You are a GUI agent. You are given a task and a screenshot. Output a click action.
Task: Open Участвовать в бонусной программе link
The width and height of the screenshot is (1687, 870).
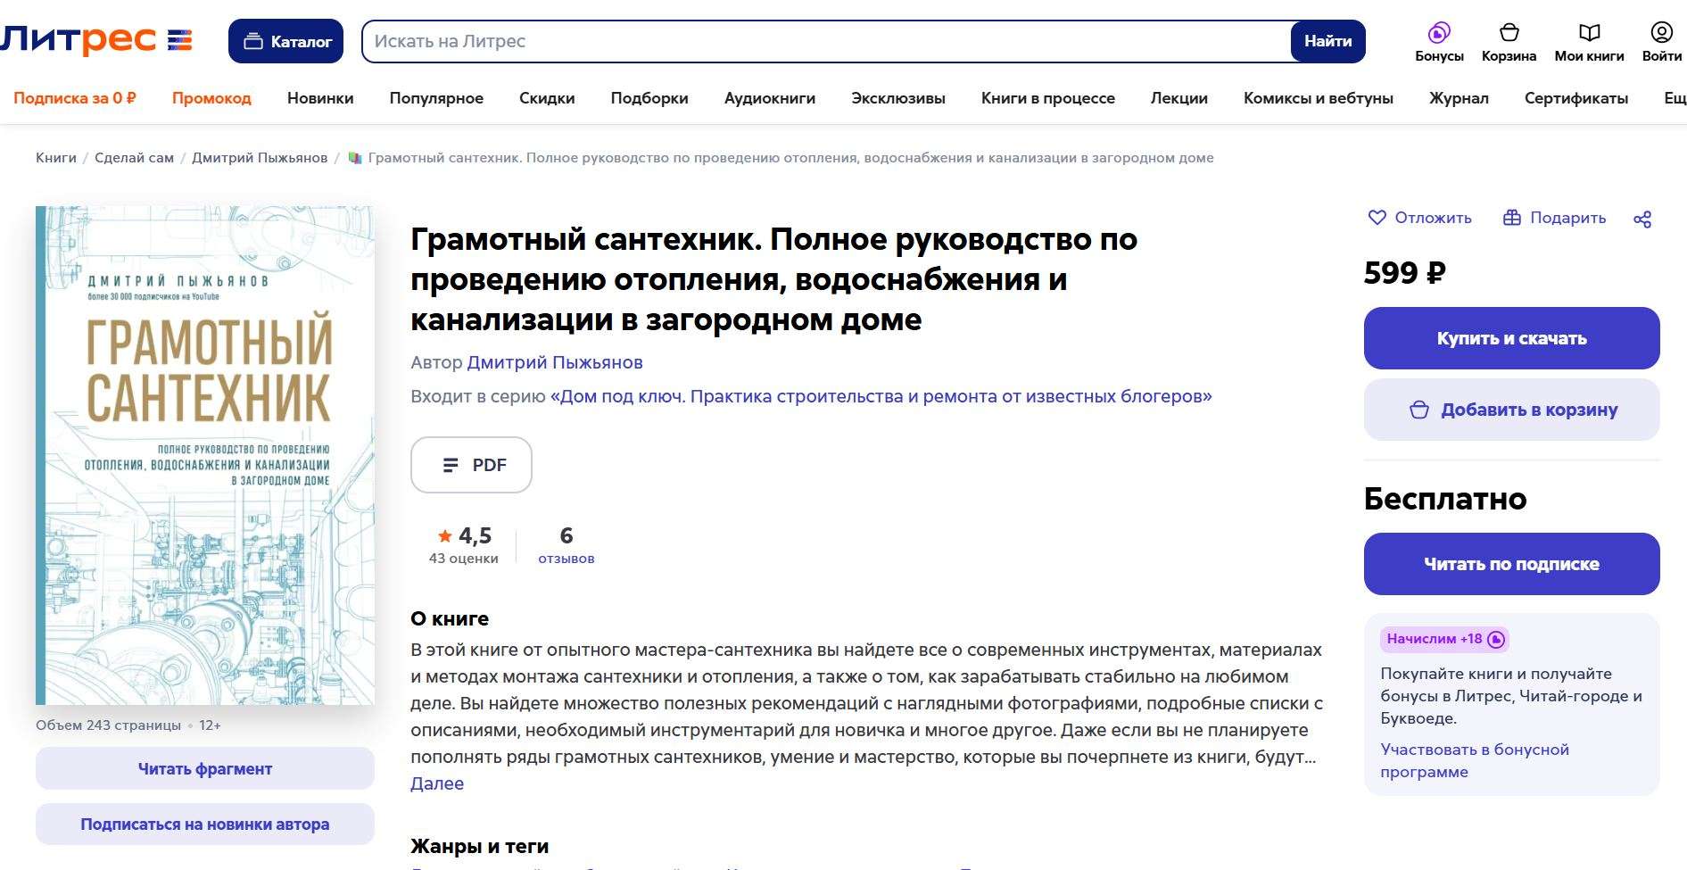1475,760
